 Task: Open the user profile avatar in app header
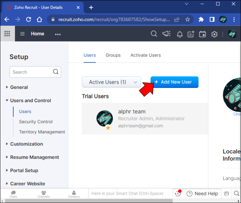[x=232, y=34]
